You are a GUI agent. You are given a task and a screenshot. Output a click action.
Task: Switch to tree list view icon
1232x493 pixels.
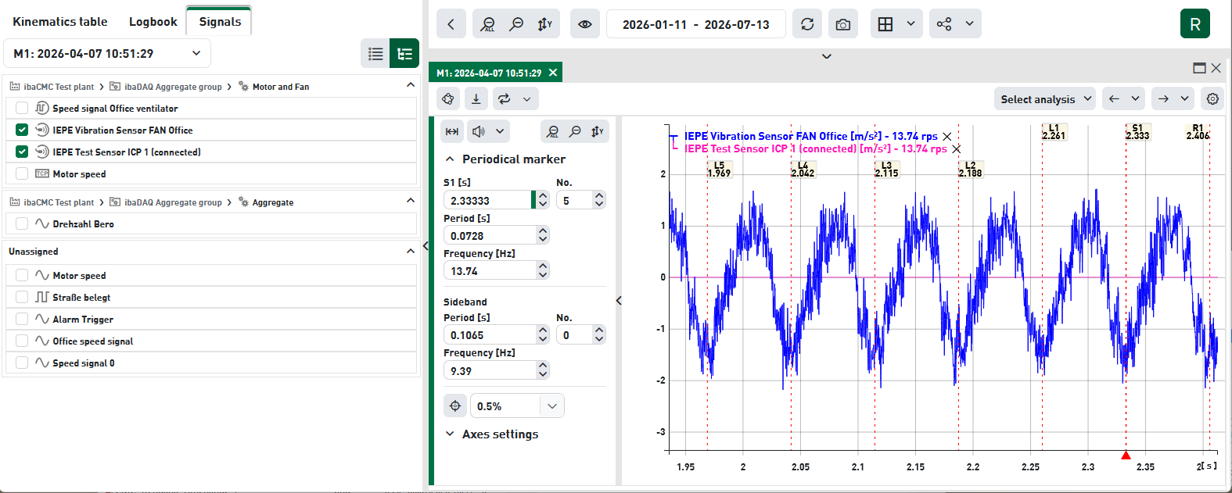[404, 54]
